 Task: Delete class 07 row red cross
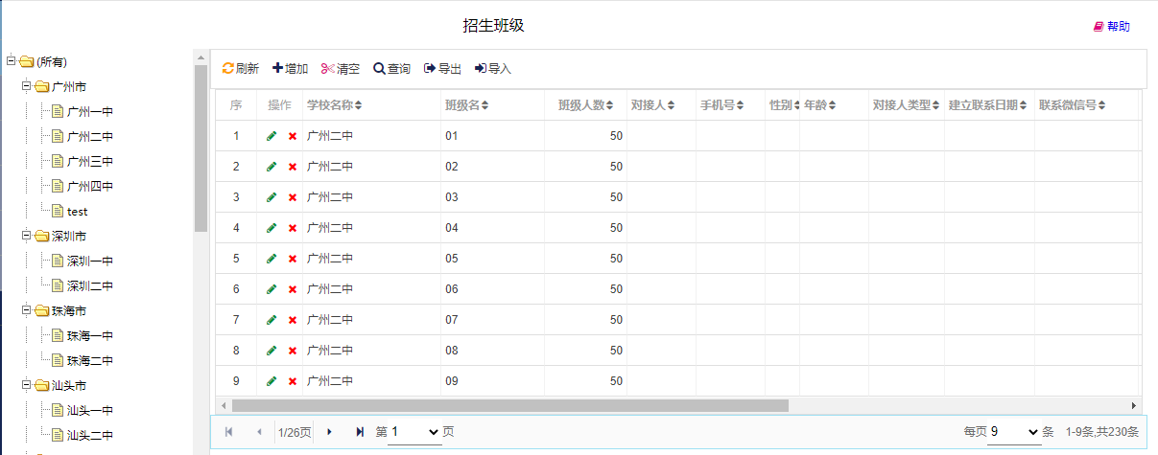coord(293,320)
